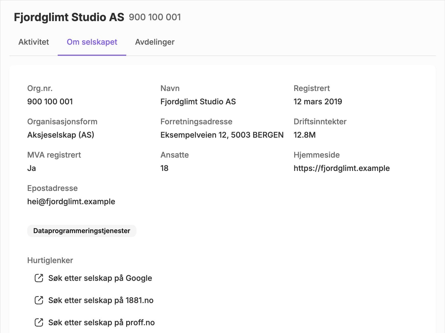Click the external link icon beside the Google search
The width and height of the screenshot is (445, 333).
click(39, 278)
